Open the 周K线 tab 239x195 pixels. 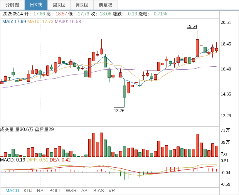[59, 5]
